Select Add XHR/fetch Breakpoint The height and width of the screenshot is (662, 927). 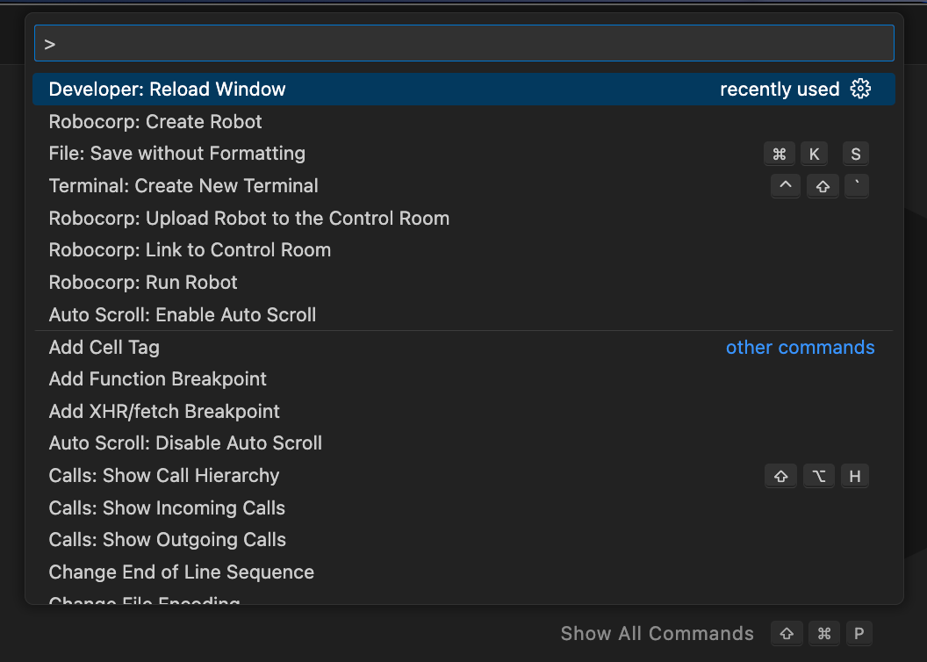[x=464, y=412]
